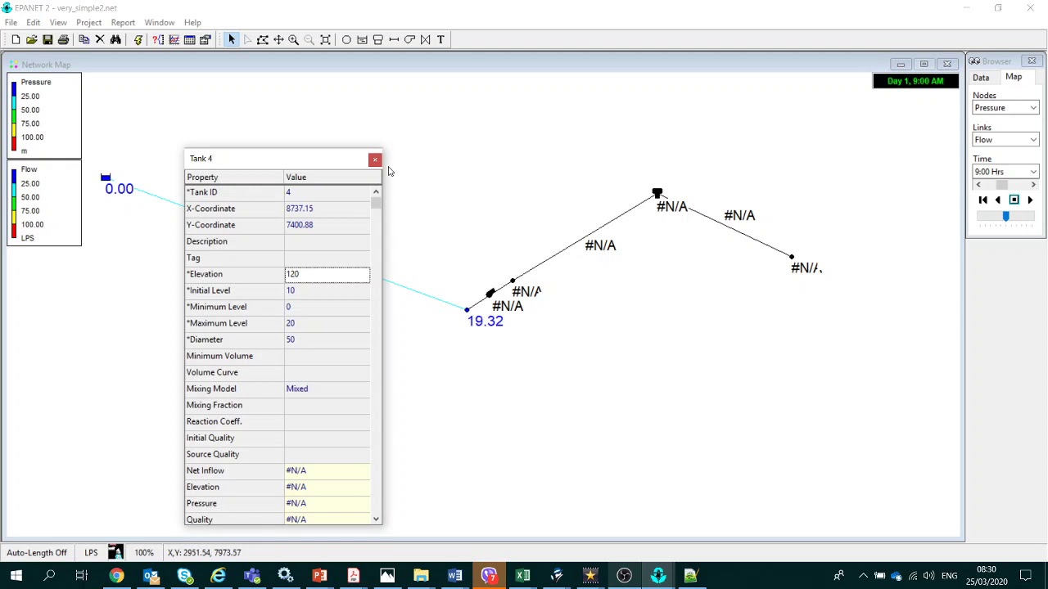Select the Maximum Level value 20
The height and width of the screenshot is (589, 1048).
pyautogui.click(x=327, y=323)
